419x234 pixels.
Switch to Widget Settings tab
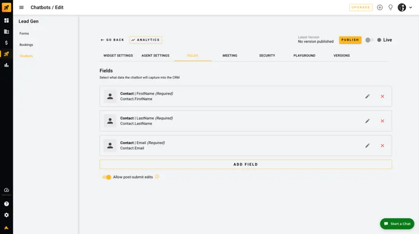(x=118, y=55)
